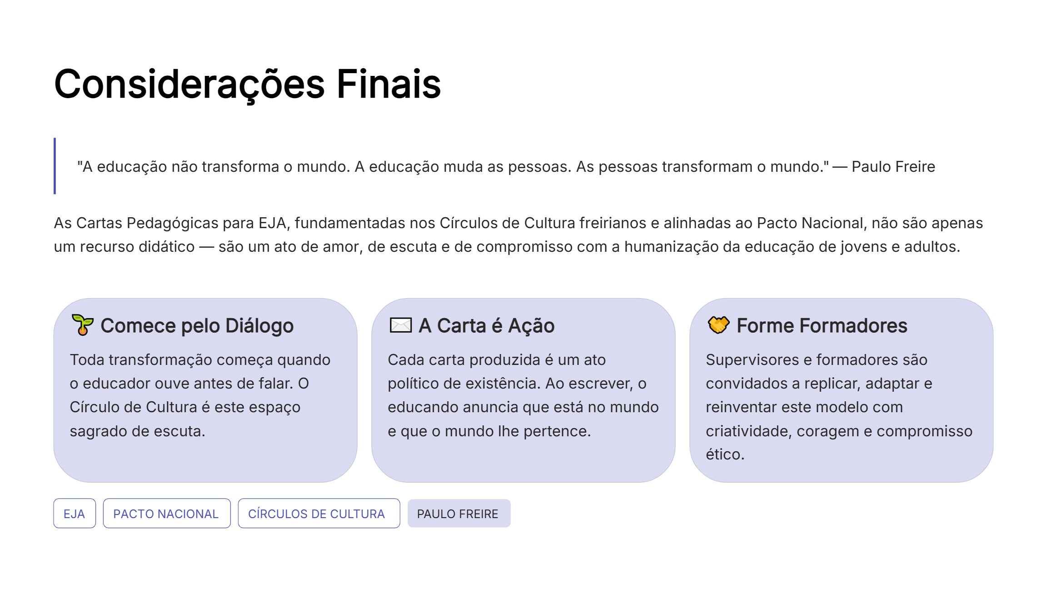Select the CÍRCULOS DE CULTURA tag
Viewport: 1047px width, 589px height.
[x=319, y=514]
